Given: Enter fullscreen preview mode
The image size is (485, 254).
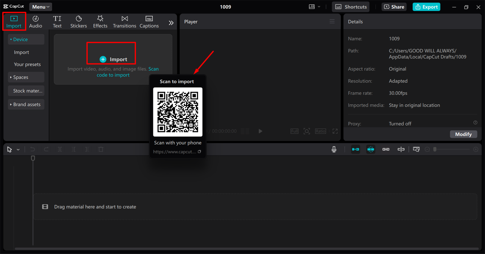Looking at the screenshot, I should coord(335,131).
